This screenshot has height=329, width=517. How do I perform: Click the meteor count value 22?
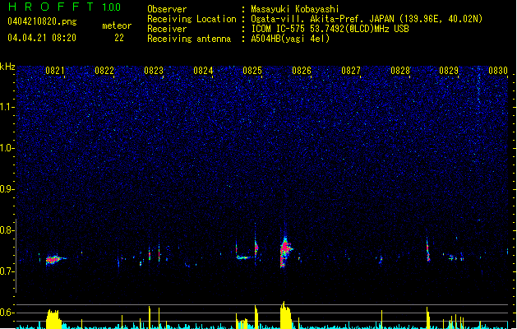point(119,38)
